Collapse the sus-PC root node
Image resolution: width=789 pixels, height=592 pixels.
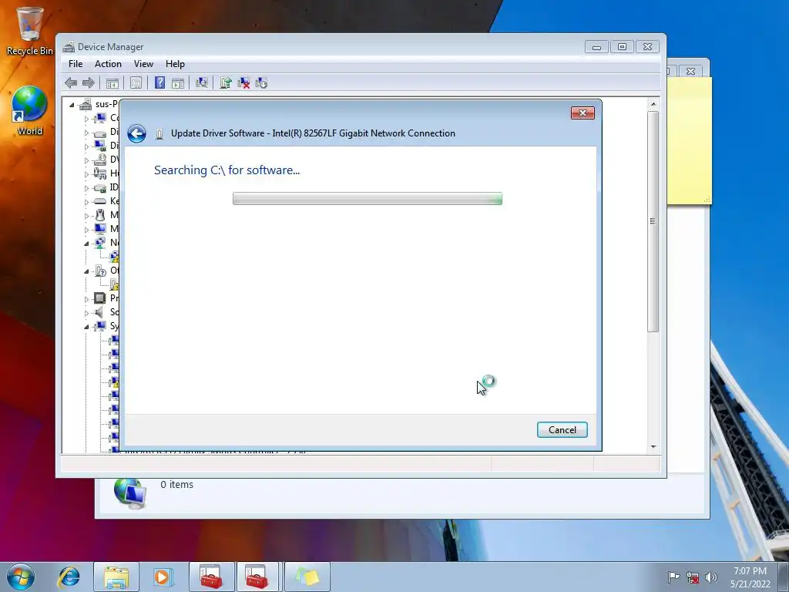click(x=72, y=105)
